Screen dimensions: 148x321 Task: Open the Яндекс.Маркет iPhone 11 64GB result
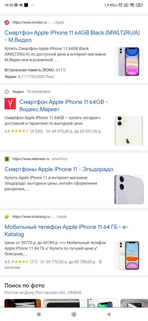64,106
